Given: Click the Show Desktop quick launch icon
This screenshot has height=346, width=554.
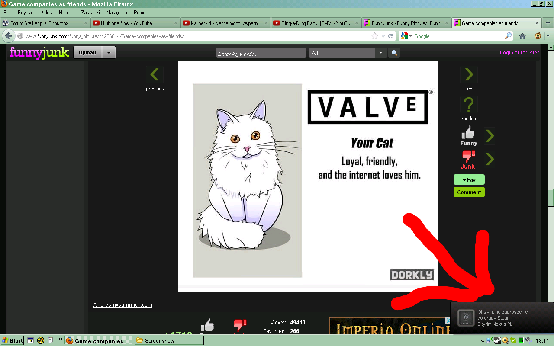Looking at the screenshot, I should pyautogui.click(x=31, y=340).
